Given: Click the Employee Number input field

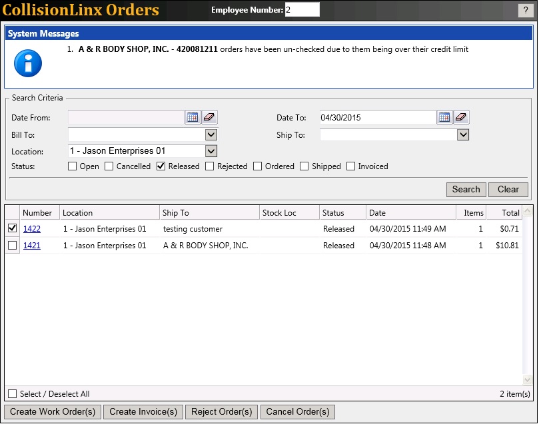Looking at the screenshot, I should [302, 9].
